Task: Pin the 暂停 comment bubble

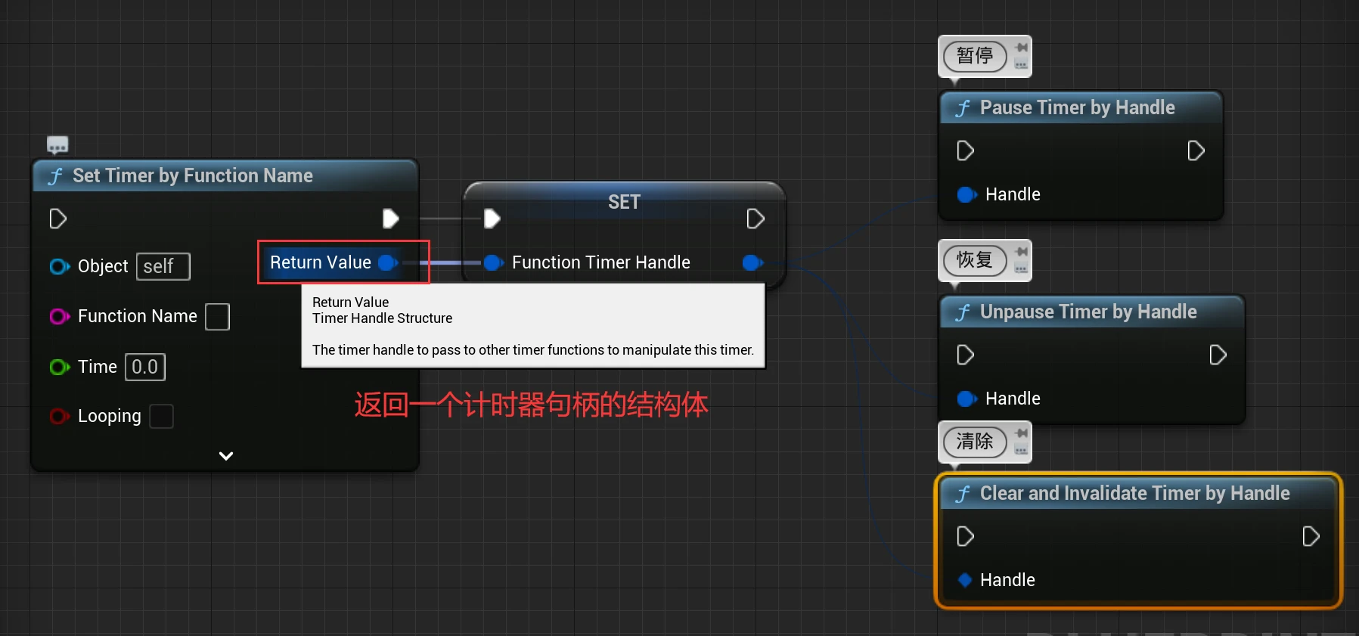Action: click(1022, 48)
